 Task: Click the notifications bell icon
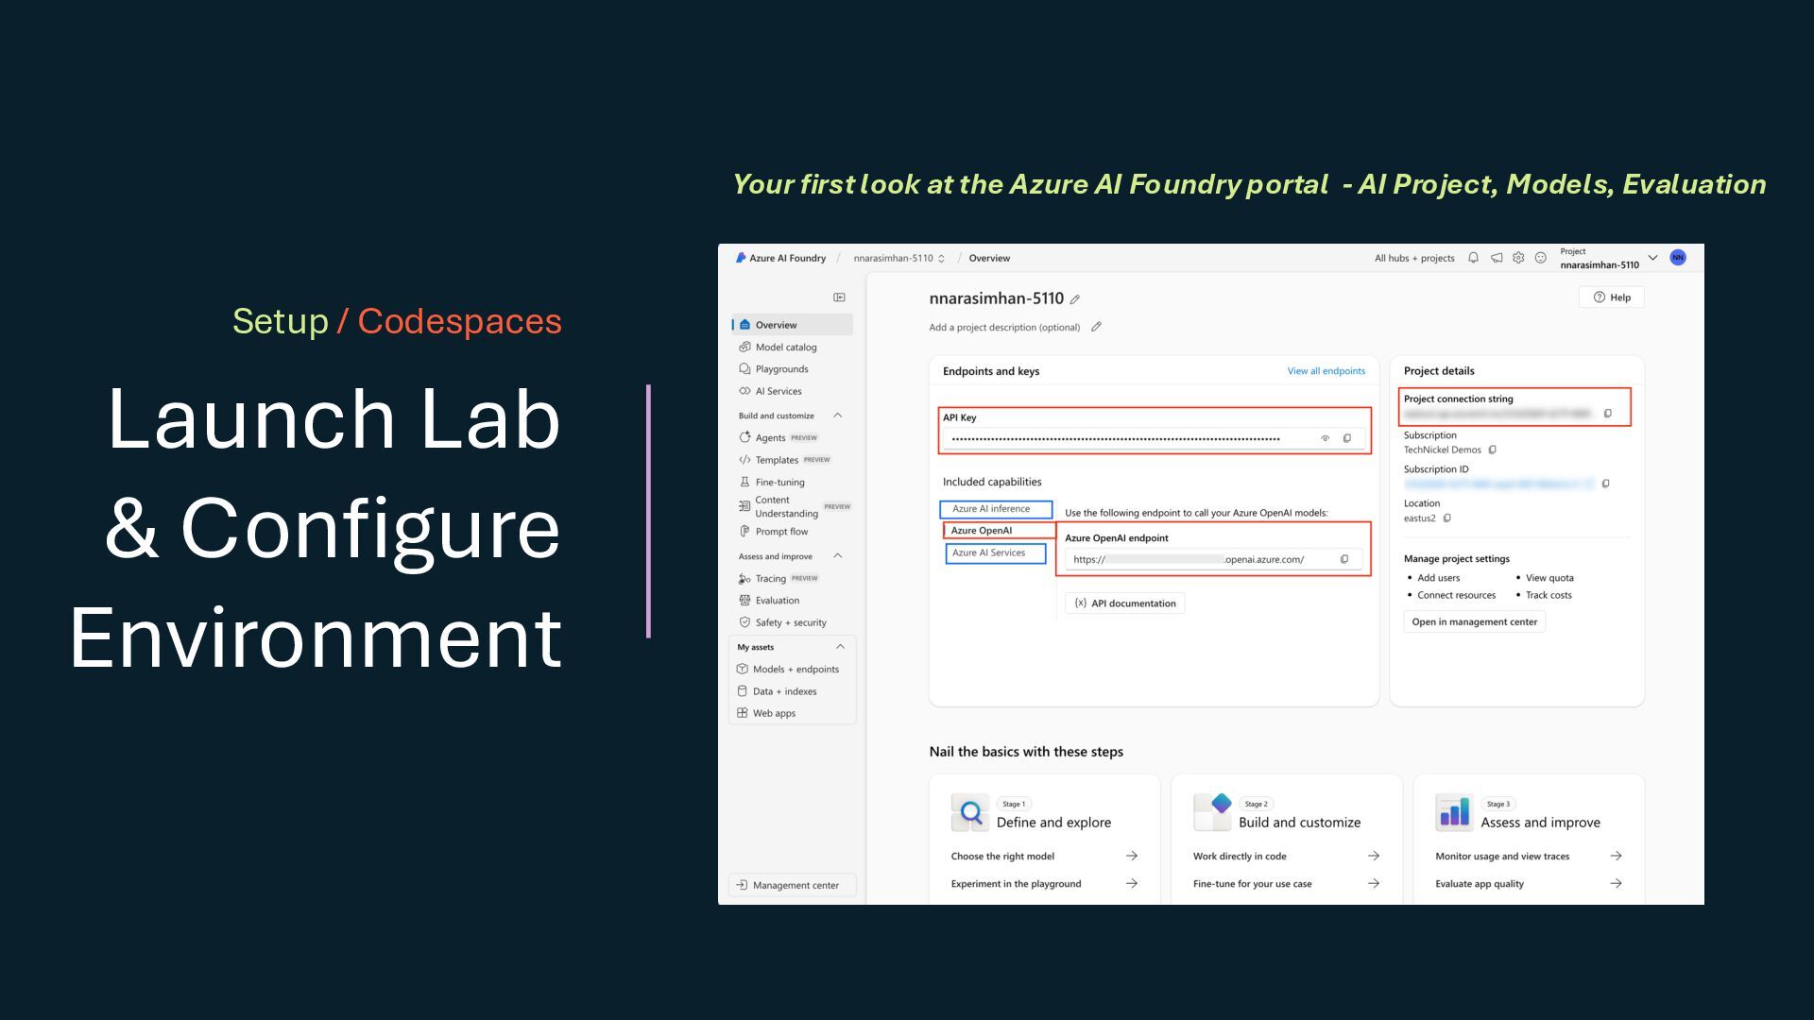click(x=1473, y=258)
